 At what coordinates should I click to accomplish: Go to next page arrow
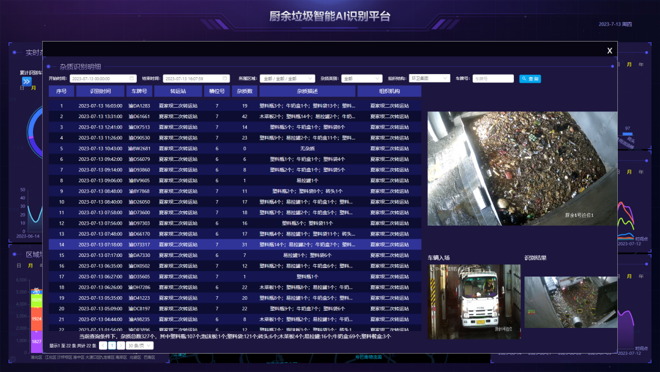click(121, 346)
